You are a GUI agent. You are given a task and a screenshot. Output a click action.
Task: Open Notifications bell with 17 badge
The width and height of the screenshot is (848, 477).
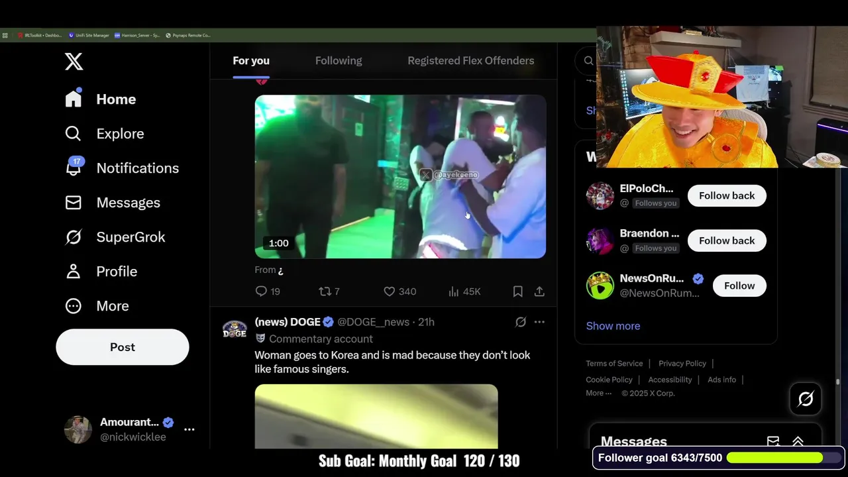74,166
